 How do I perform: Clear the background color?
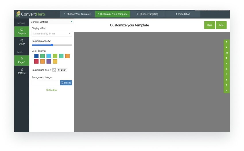tap(62, 70)
